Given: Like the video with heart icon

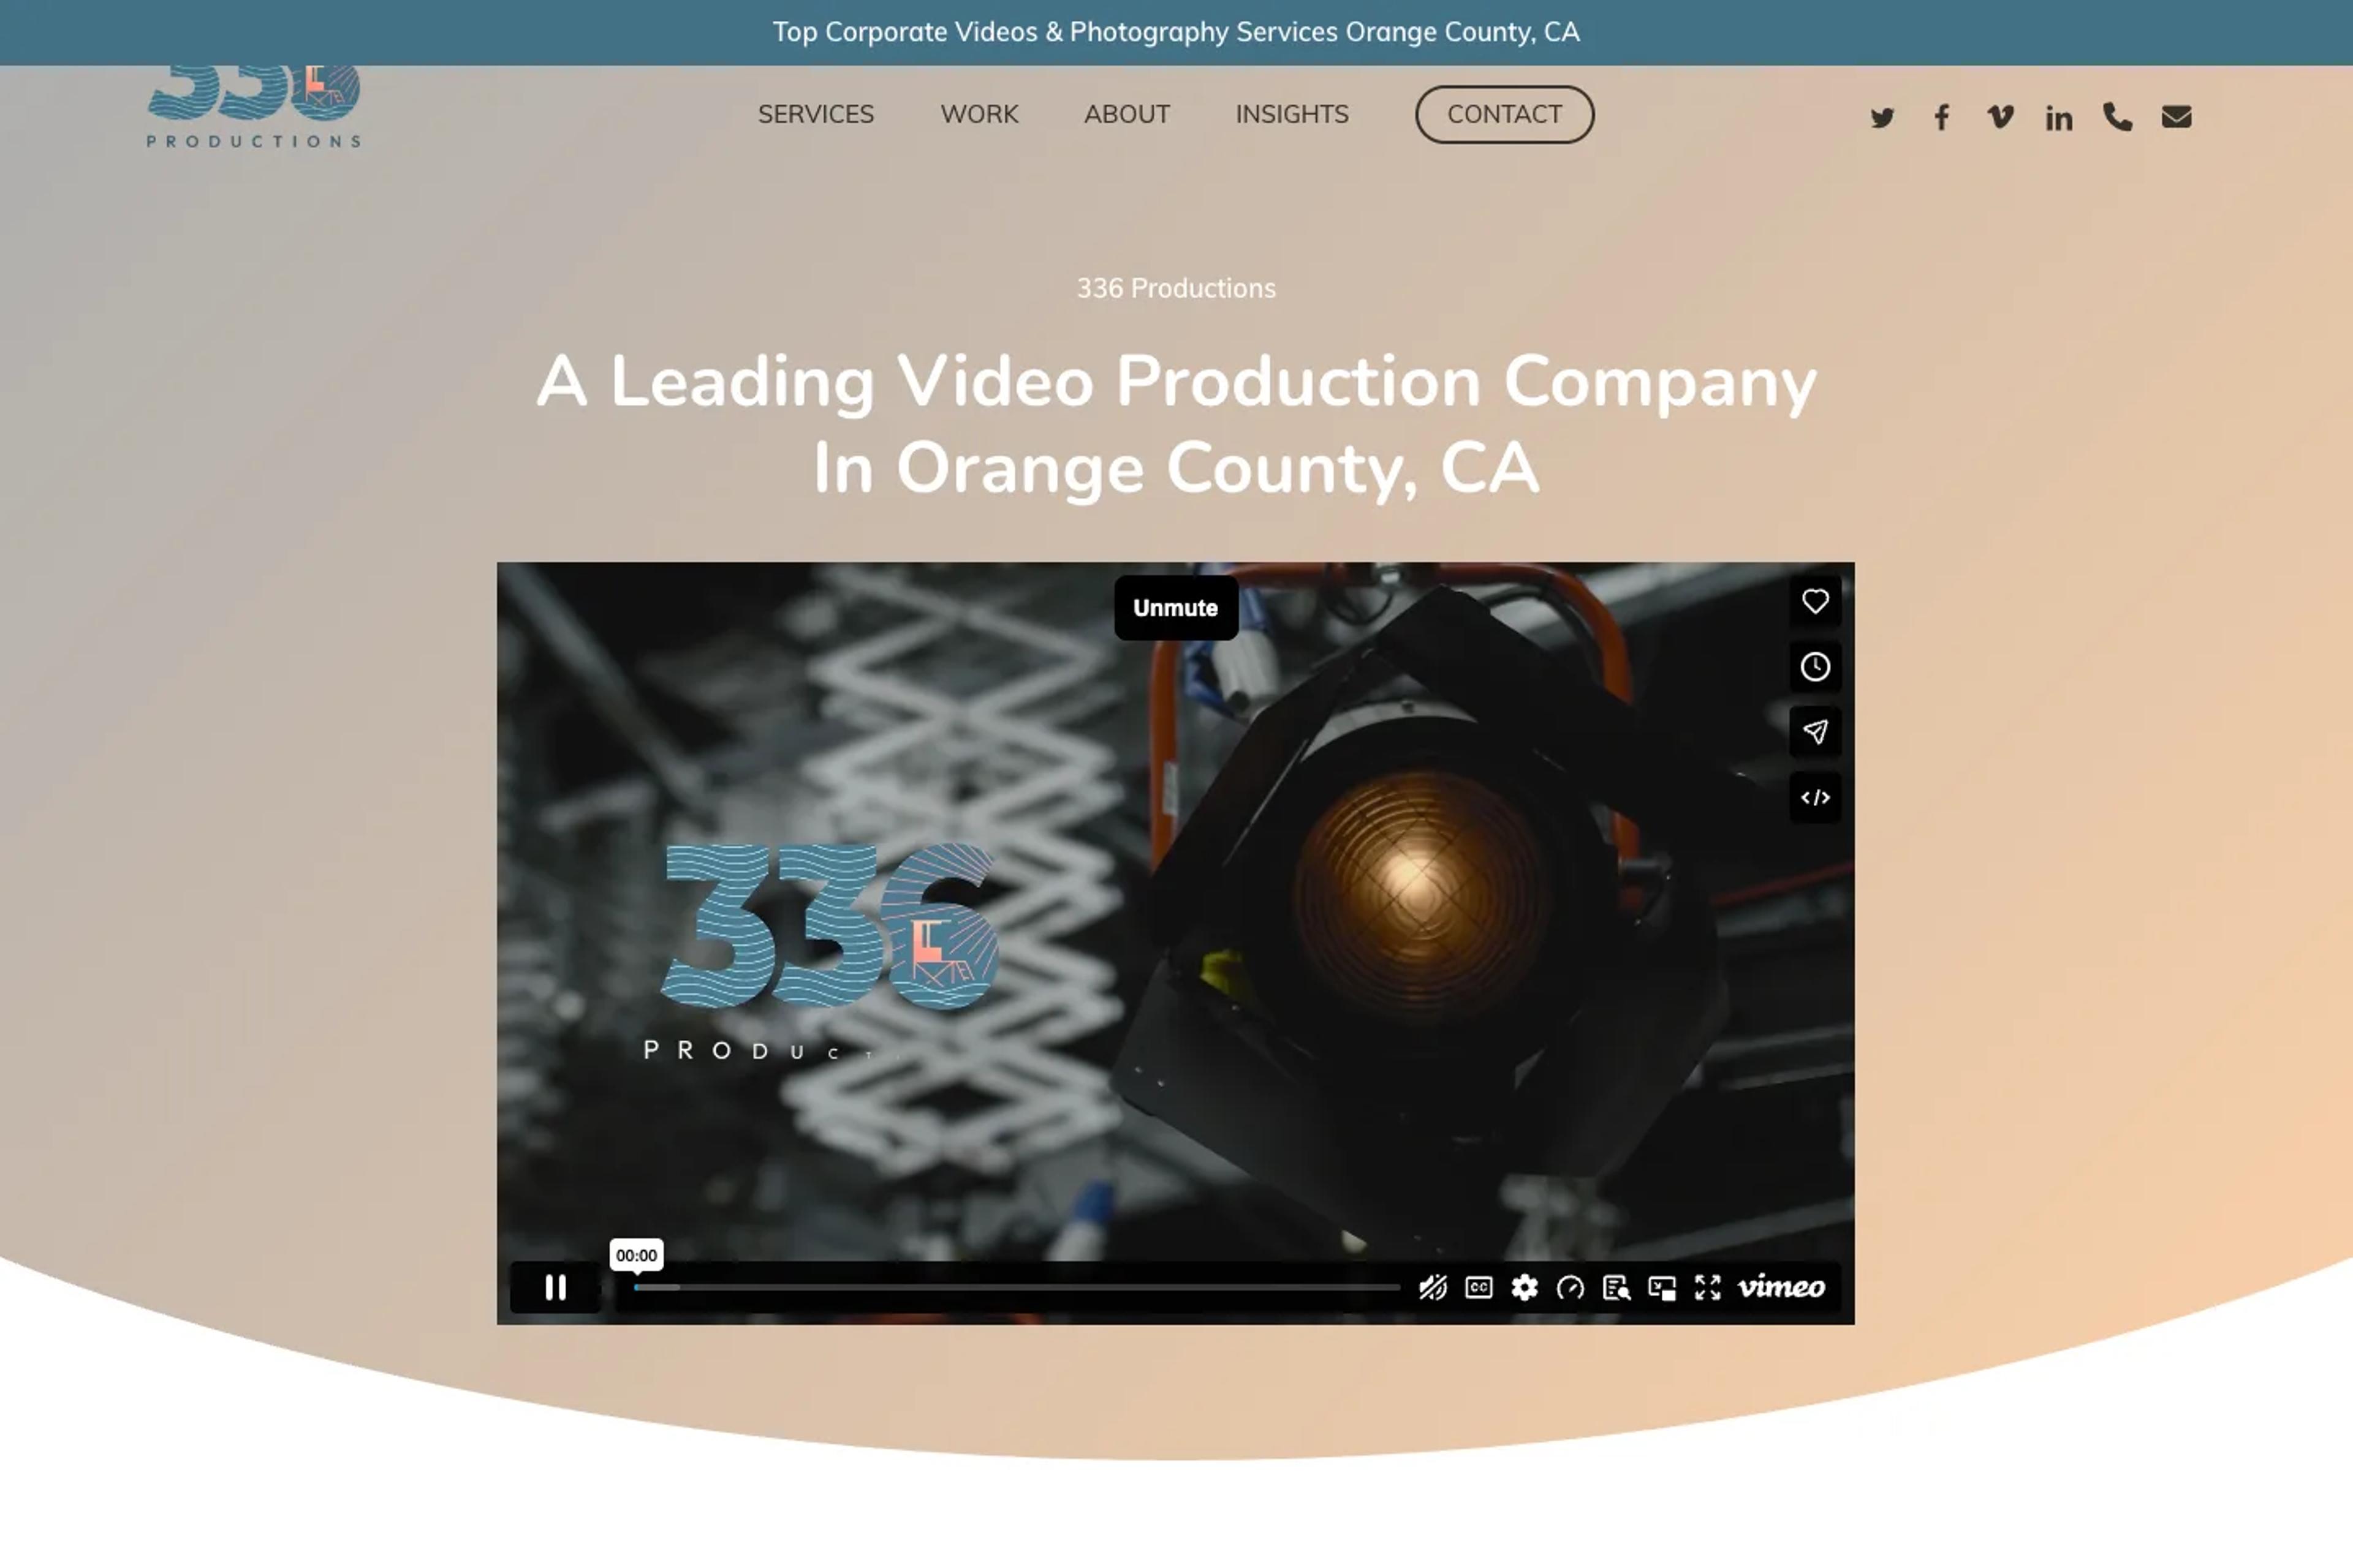Looking at the screenshot, I should (x=1815, y=601).
